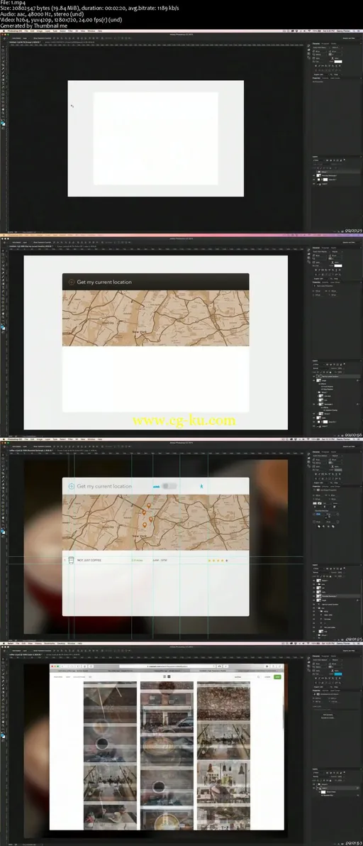
Task: Click the walking person icon in third frame
Action: (x=201, y=486)
